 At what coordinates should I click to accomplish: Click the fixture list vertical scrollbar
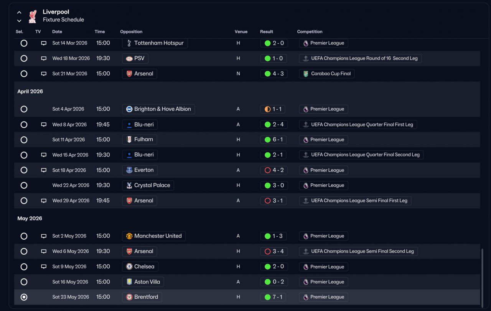click(482, 278)
